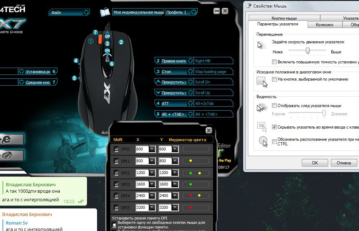The height and width of the screenshot is (231, 359).
Task: Toggle the DPI5 shift checkbox
Action: coord(116,208)
